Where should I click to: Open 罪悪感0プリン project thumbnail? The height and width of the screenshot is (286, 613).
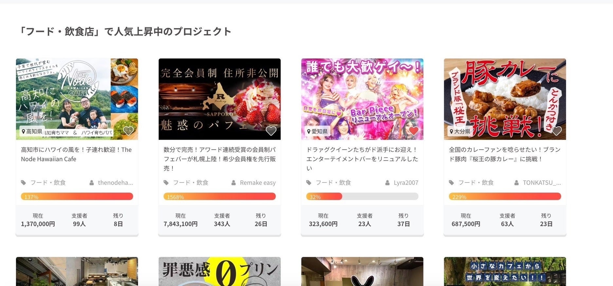pyautogui.click(x=220, y=271)
